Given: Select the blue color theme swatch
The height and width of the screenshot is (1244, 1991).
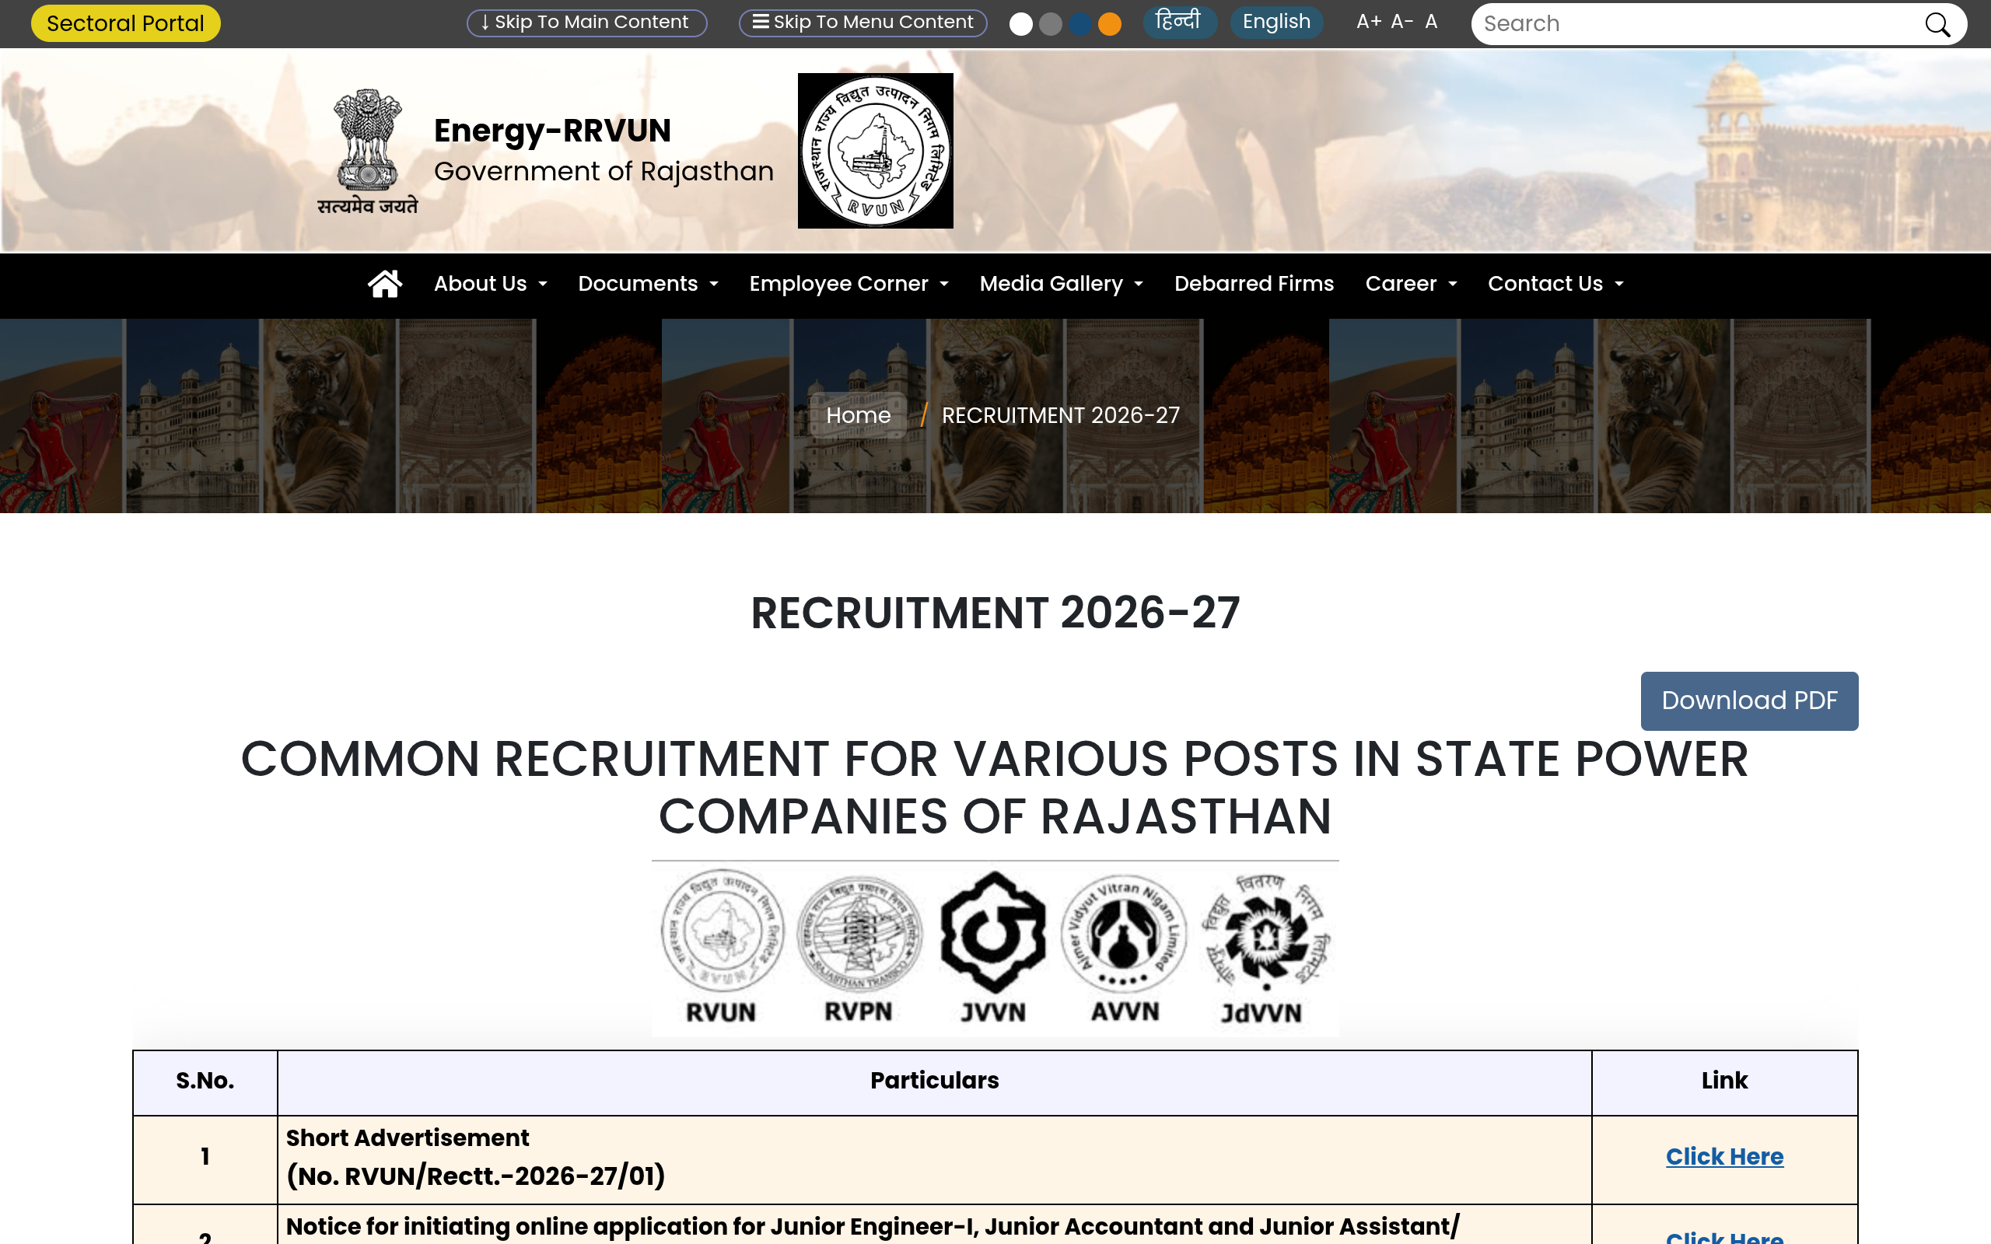Looking at the screenshot, I should [1080, 25].
